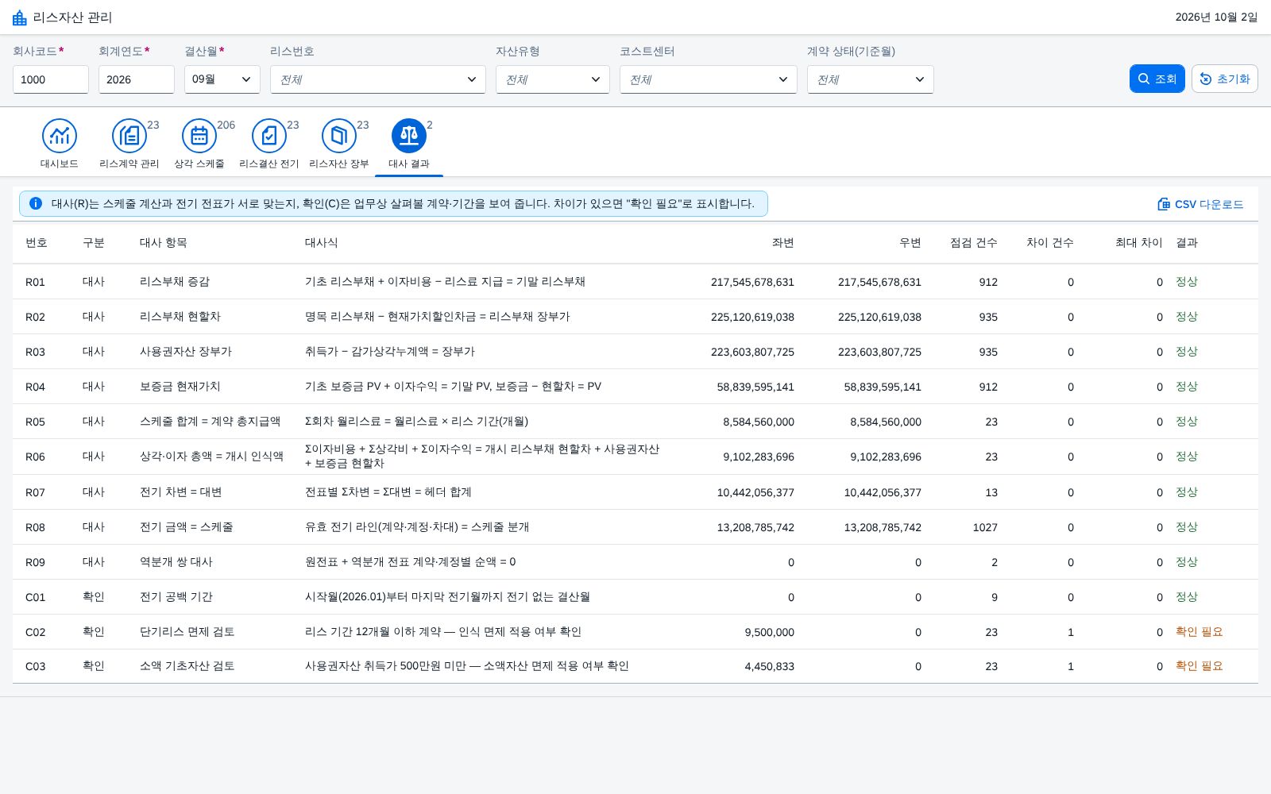Click the 8,584,560,000 좌변 value in R05
The height and width of the screenshot is (794, 1271).
point(759,422)
